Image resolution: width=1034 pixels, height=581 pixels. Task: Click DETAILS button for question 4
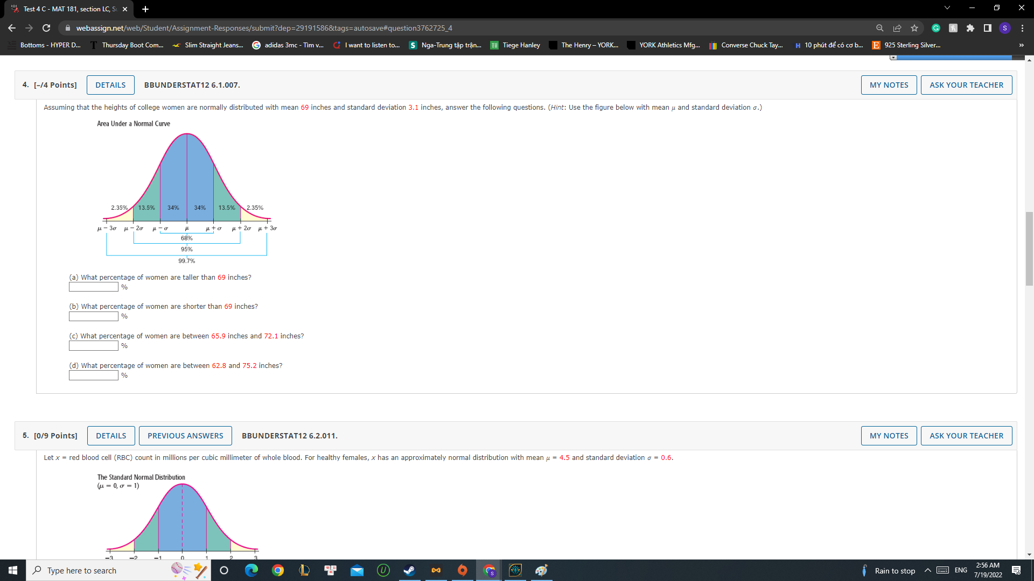tap(110, 85)
